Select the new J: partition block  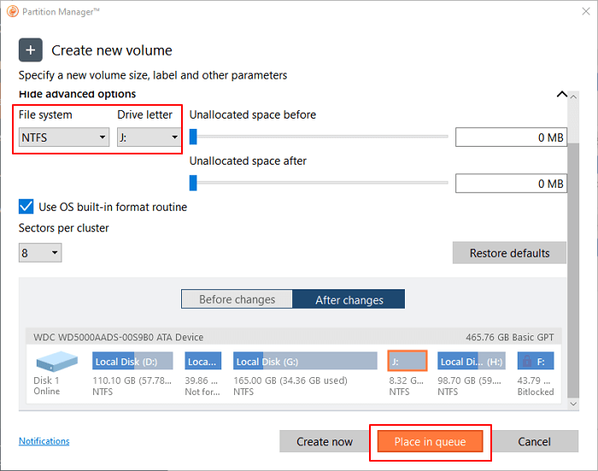(x=407, y=361)
